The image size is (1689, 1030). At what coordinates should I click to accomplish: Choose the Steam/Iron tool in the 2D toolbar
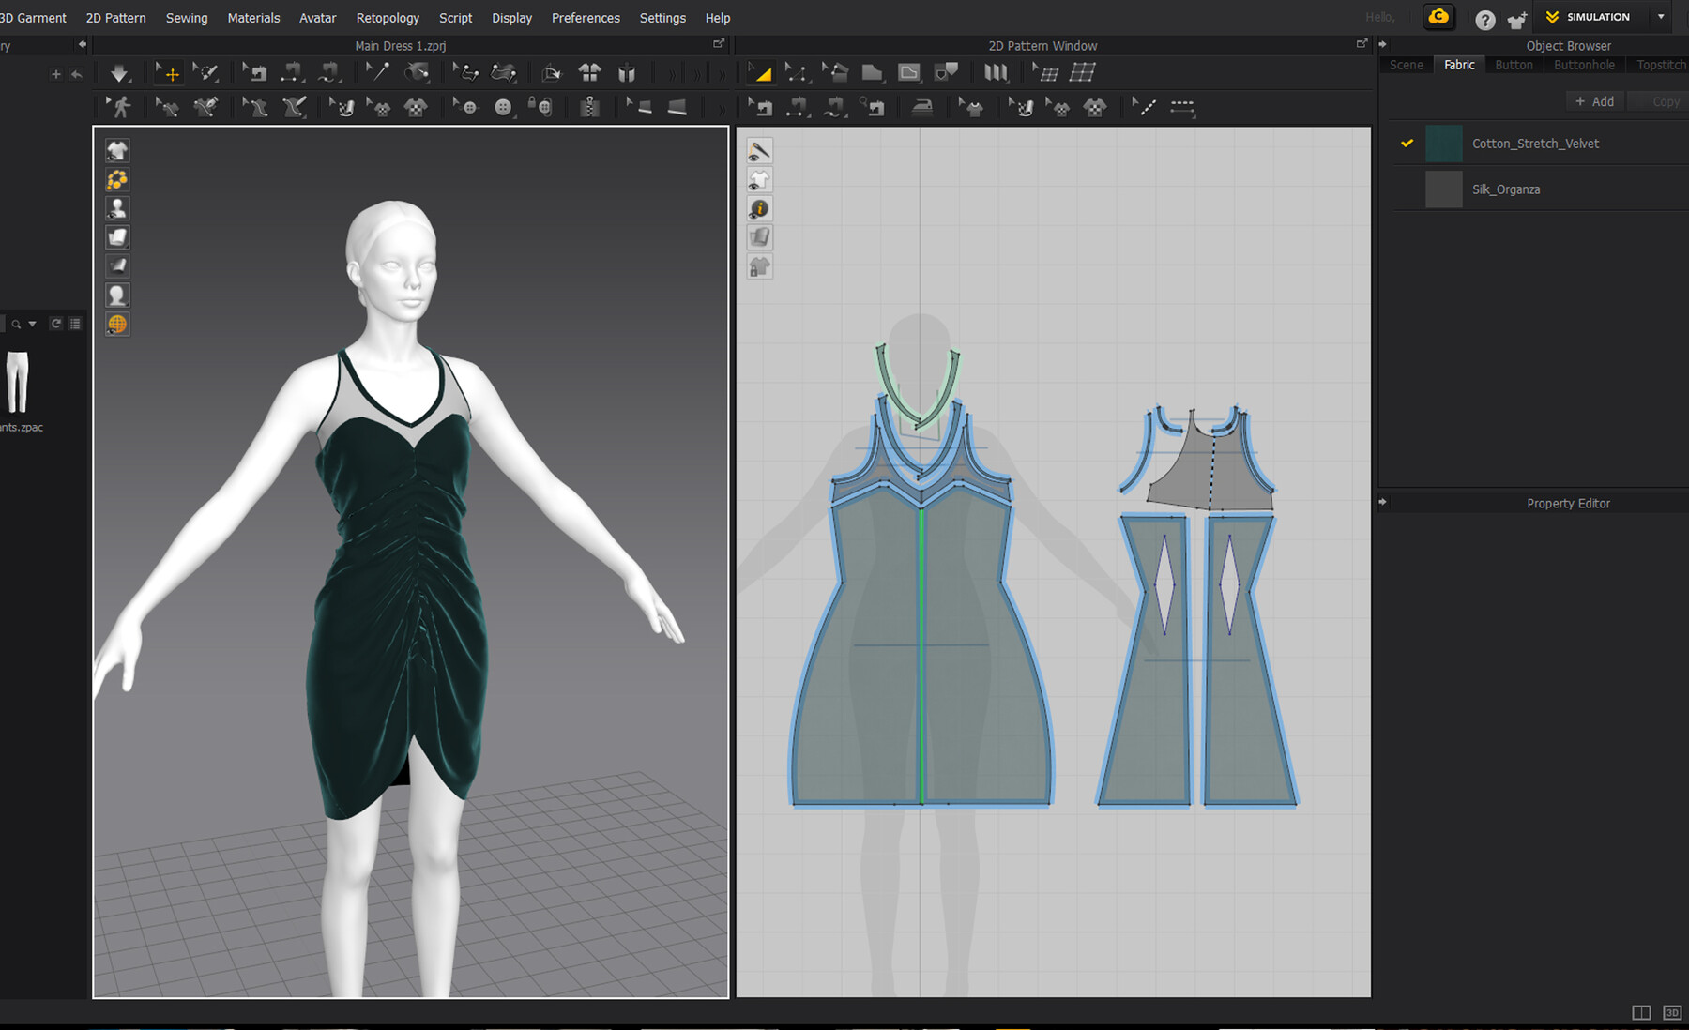923,107
